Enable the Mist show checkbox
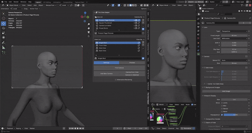This screenshot has width=252, height=133. 222,106
